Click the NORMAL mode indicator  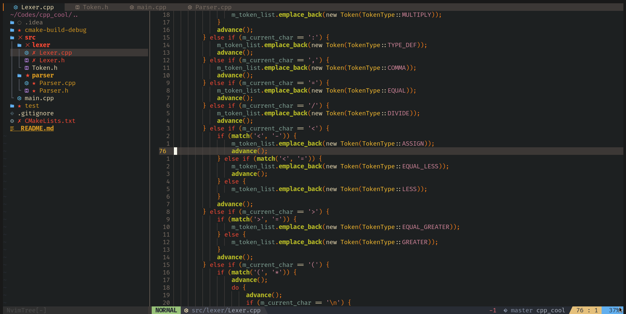pos(166,310)
